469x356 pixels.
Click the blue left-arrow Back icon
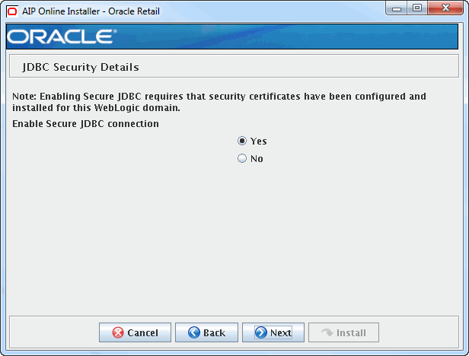(x=194, y=332)
